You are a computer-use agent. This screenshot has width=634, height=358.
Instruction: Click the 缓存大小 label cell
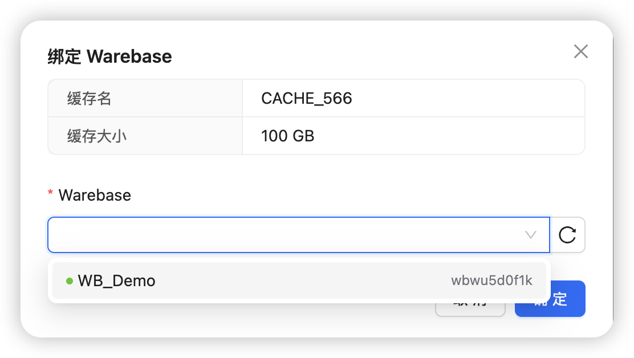[x=145, y=136]
